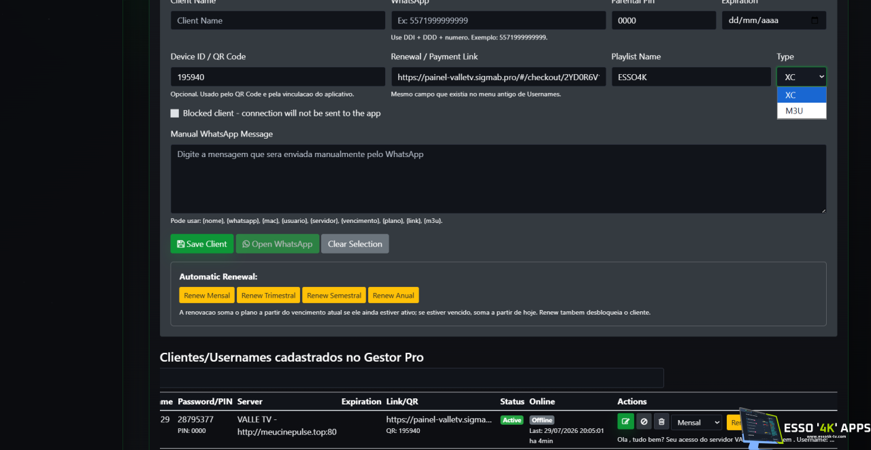Select the XC option in Type list
The height and width of the screenshot is (450, 871).
[802, 95]
